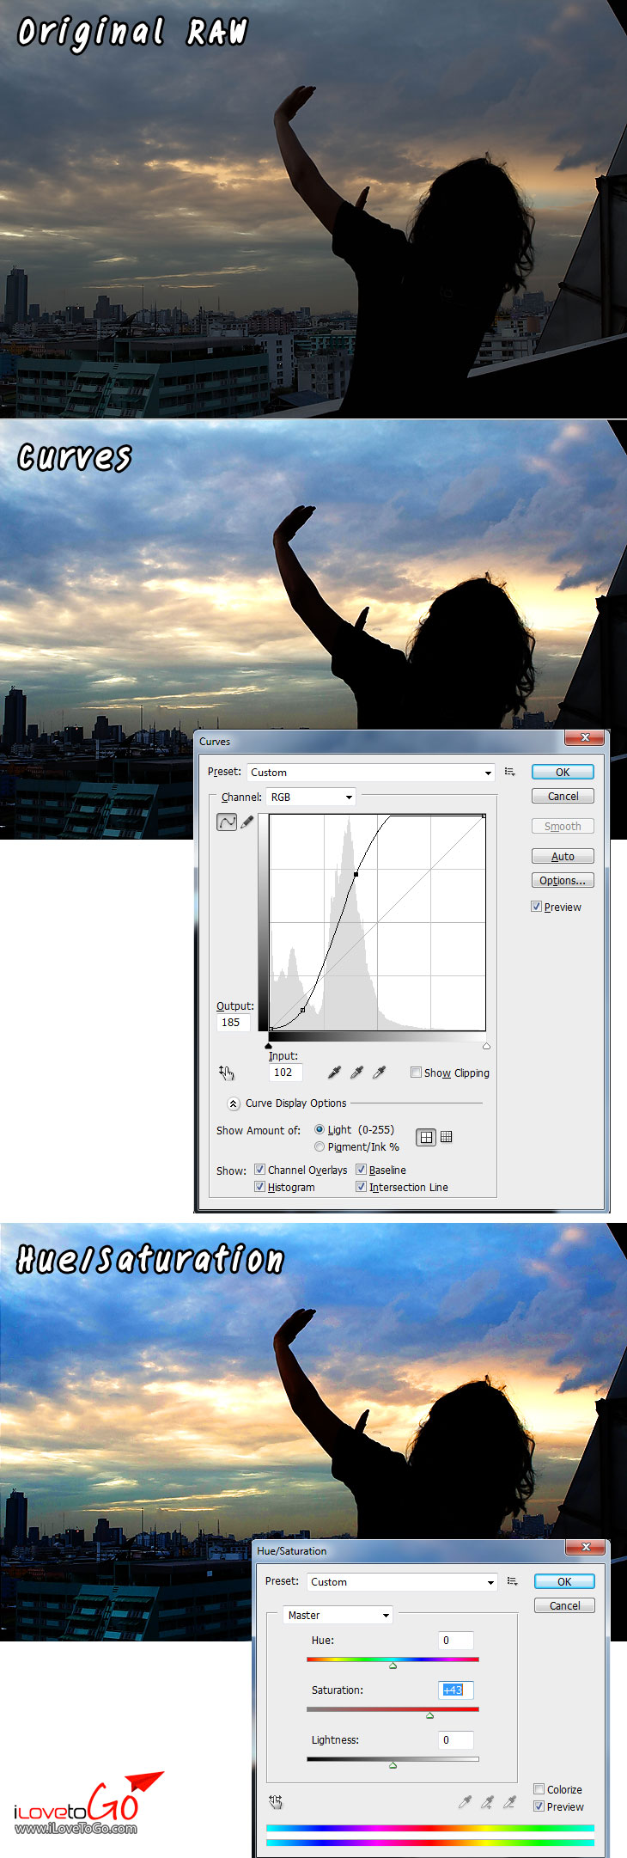The image size is (627, 1858).
Task: Click OK in the Curves dialog
Action: [563, 772]
